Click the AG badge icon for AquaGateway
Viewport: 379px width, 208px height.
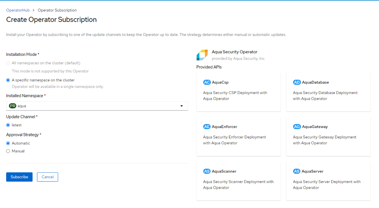click(297, 127)
